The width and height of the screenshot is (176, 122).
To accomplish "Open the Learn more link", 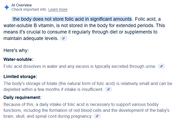I will 58,9.
